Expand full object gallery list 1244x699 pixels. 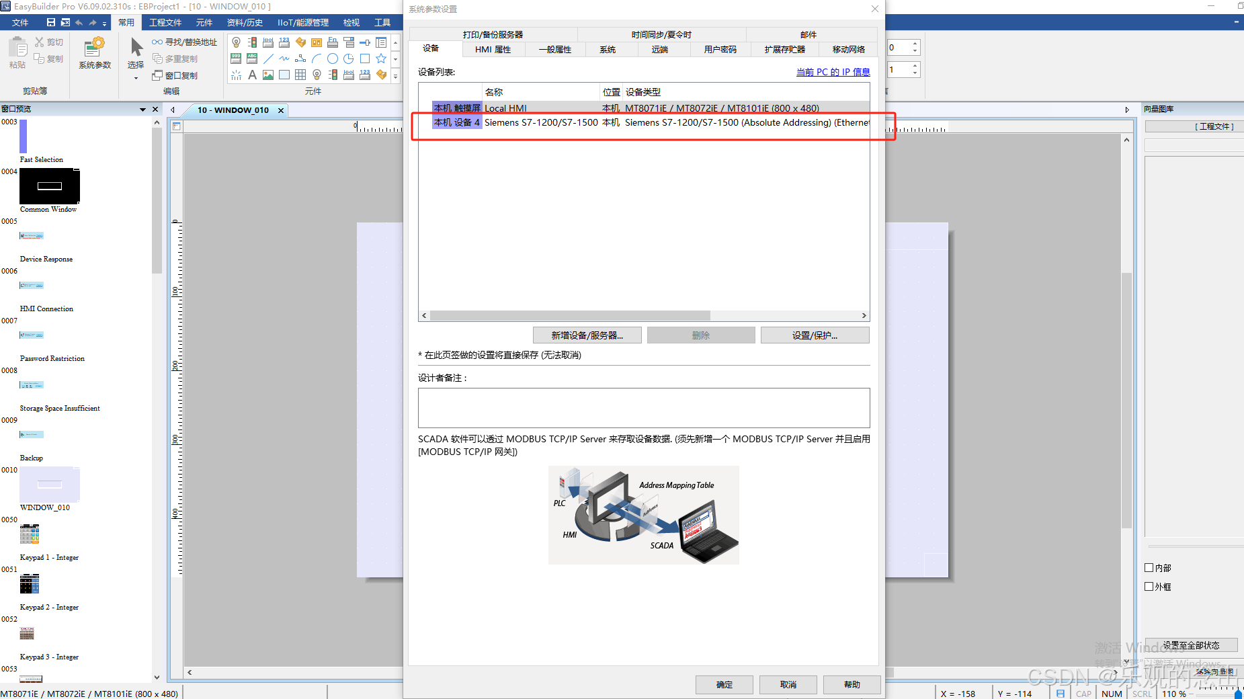tap(396, 75)
